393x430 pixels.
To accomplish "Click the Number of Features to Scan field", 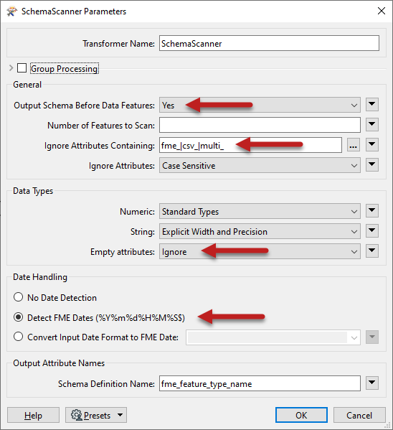I will tap(260, 125).
